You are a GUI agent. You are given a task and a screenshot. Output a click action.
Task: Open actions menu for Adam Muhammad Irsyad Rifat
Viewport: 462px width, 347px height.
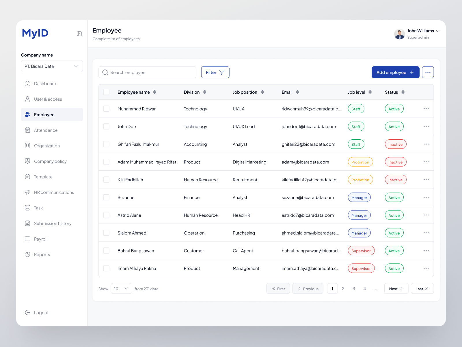click(x=426, y=162)
